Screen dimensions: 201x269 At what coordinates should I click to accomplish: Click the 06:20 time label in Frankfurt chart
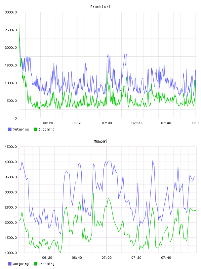48,123
